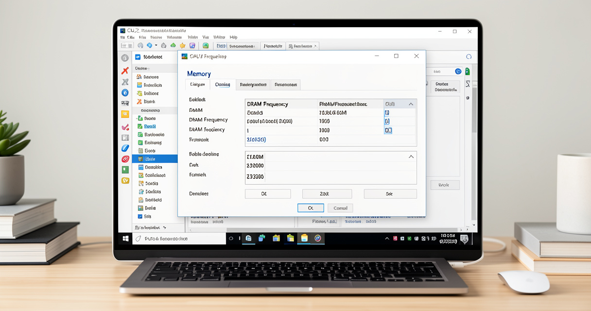Open the Chrome-like round taskbar icon
The height and width of the screenshot is (311, 591).
coord(318,238)
